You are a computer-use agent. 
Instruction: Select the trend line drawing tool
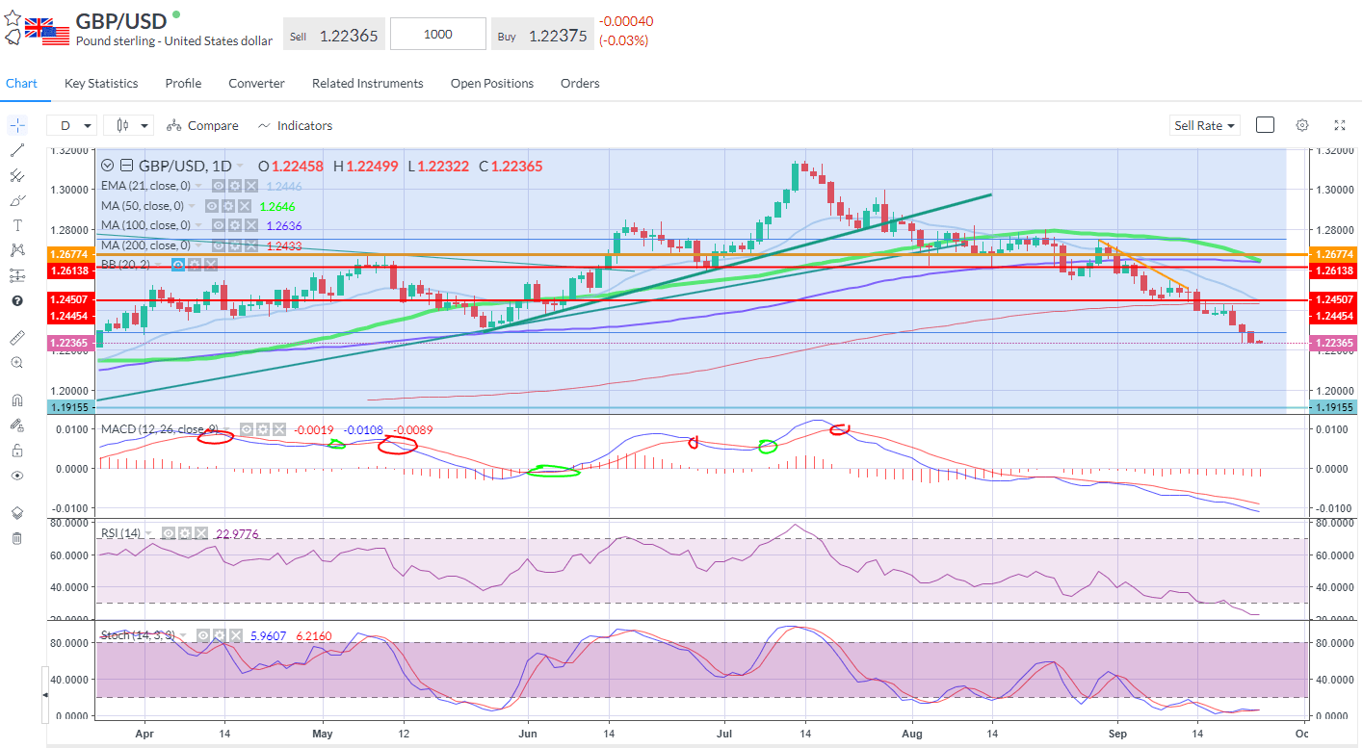point(16,151)
